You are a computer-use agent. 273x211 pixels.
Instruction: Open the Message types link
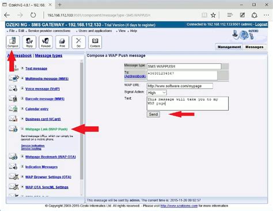(x=48, y=56)
